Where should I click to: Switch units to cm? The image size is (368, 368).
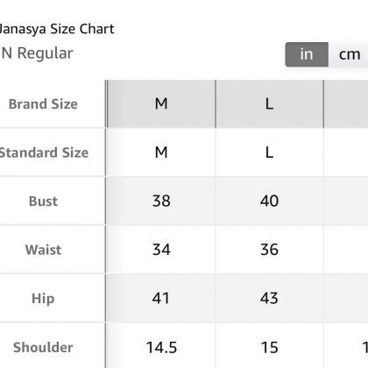(348, 54)
